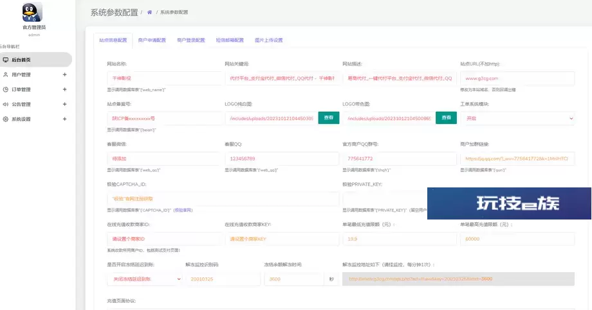This screenshot has height=310, width=592.
Task: Expand 系统设置 with its plus sign
Action: coord(64,119)
